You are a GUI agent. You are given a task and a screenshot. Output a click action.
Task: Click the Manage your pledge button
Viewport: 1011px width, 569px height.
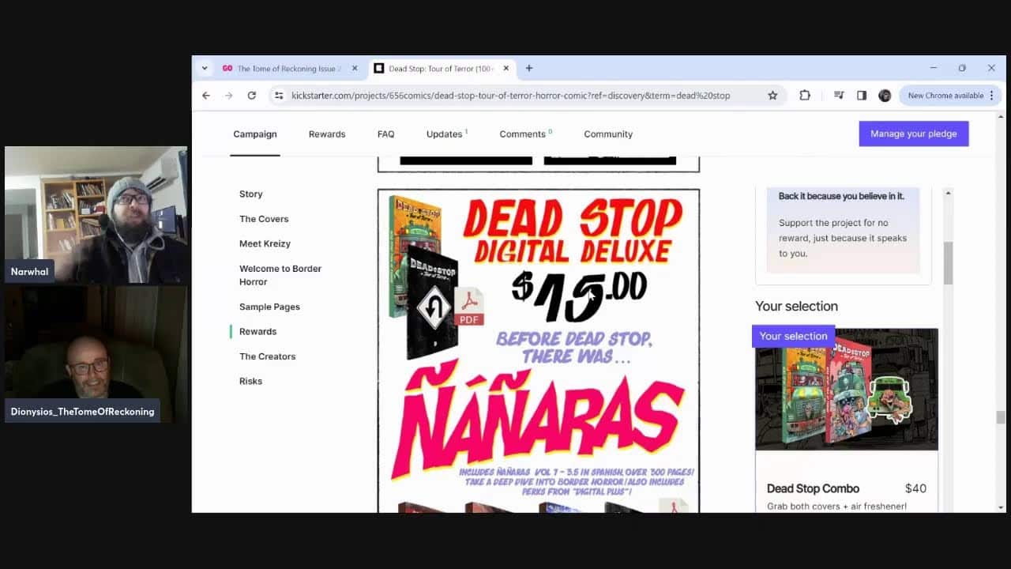click(913, 134)
